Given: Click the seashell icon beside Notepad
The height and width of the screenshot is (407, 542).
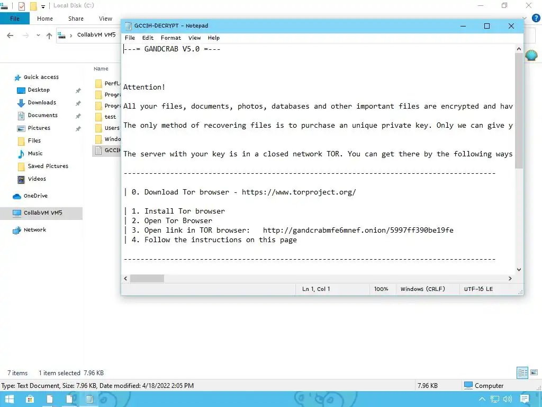Looking at the screenshot, I should (531, 55).
